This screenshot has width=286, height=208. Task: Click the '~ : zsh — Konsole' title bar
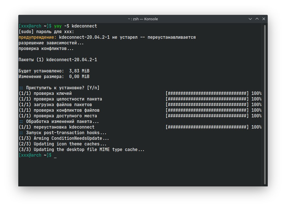point(143,19)
